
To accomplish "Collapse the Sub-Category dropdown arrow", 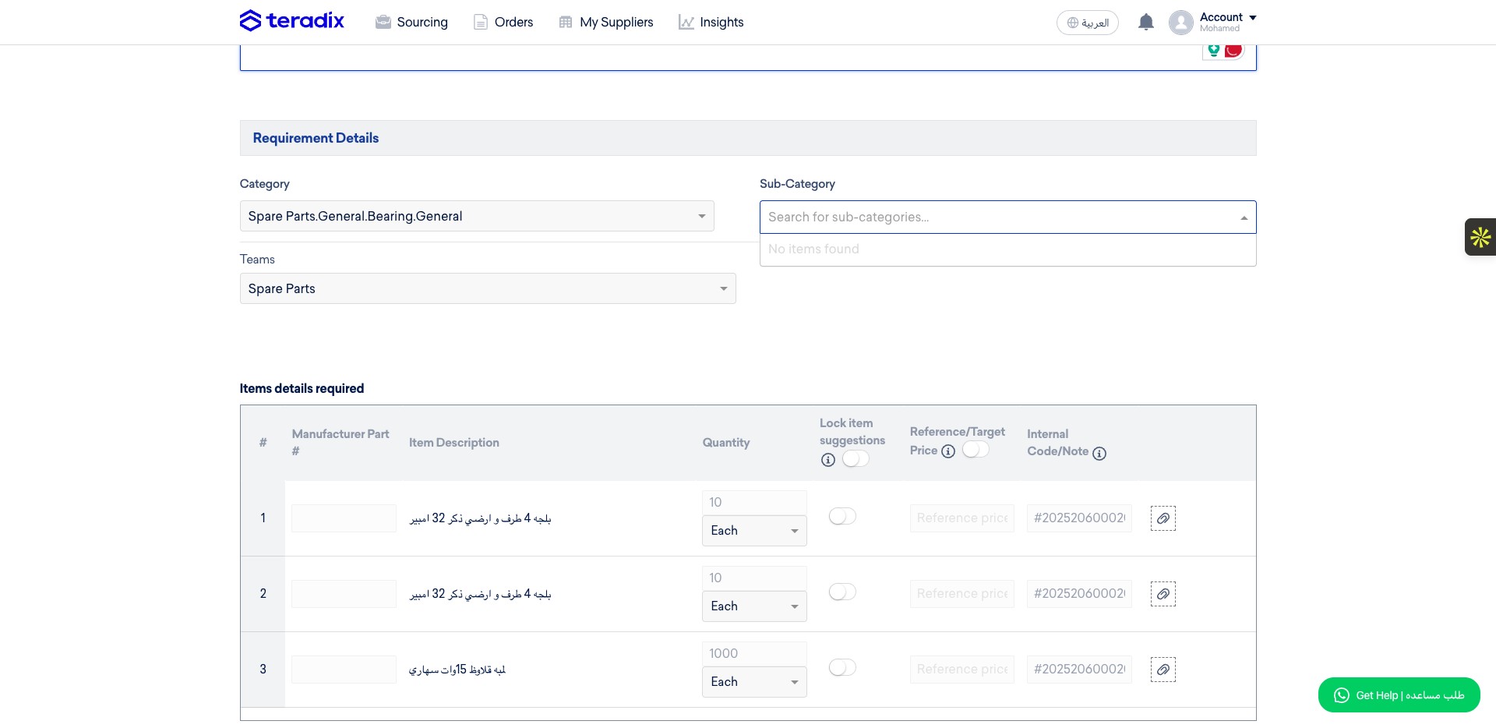I will 1244,217.
